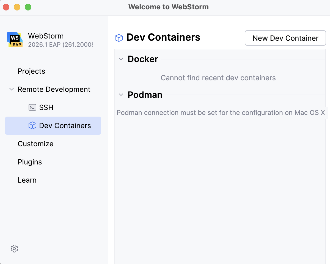The image size is (330, 264).
Task: Click the Docker section header
Action: pyautogui.click(x=142, y=59)
